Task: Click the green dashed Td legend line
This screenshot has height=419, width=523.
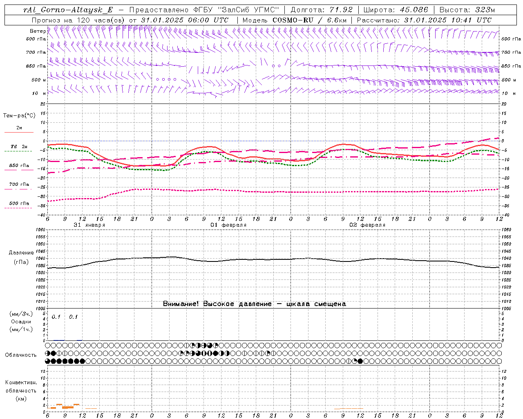Action: [18, 151]
